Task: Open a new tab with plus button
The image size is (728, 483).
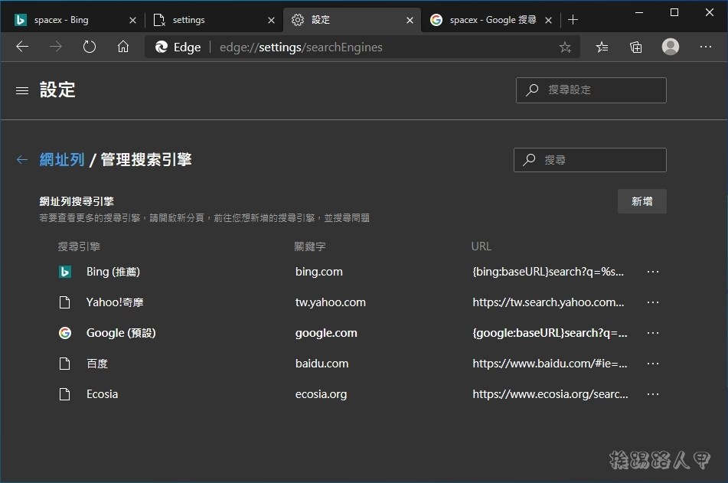Action: point(573,19)
